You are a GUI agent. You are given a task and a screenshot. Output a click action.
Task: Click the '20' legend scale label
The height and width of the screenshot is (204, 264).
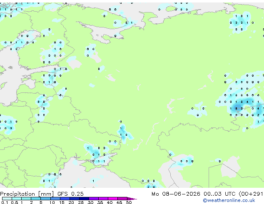(x=71, y=202)
